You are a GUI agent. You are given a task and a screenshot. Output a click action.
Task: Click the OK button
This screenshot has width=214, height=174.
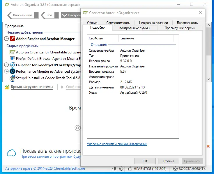click(x=145, y=161)
